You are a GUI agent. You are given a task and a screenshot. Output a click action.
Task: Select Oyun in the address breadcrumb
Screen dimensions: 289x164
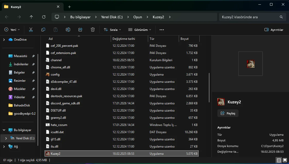[138, 17]
